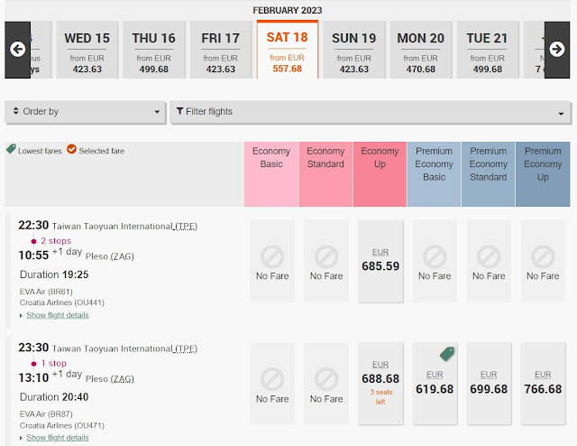Select the THU 16 date tab
Image resolution: width=577 pixels, height=446 pixels.
tap(154, 50)
